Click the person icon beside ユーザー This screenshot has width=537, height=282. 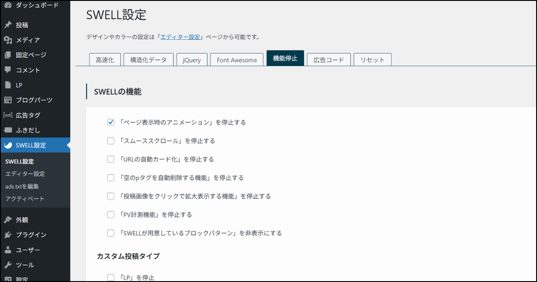pyautogui.click(x=8, y=250)
